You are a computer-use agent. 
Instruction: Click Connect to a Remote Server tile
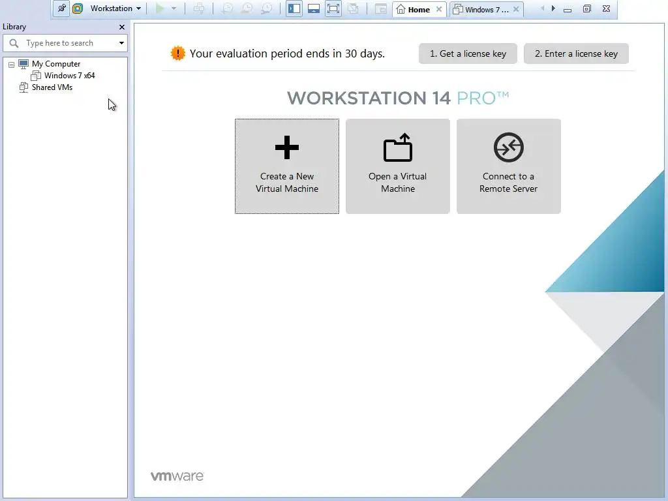click(509, 166)
